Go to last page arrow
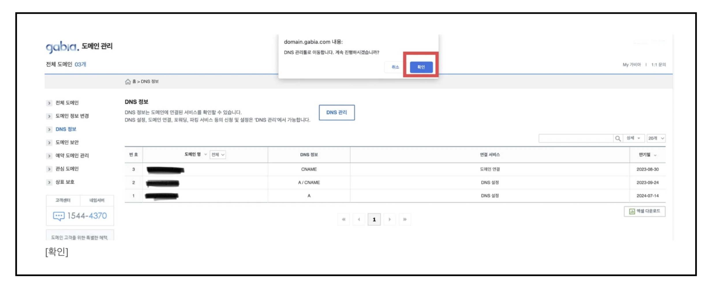The width and height of the screenshot is (703, 288). [405, 219]
